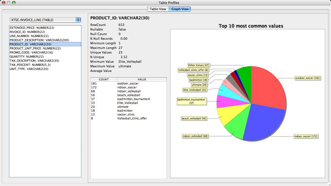Viewport: 331px width, 186px height.
Task: Select the Volleyball_clinic_offer row in table
Action: click(x=129, y=118)
